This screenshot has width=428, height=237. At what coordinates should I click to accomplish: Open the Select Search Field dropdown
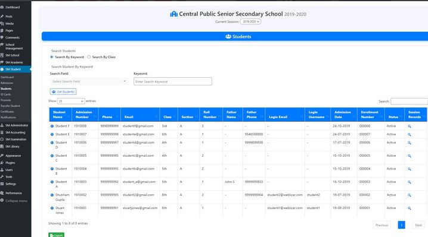89,81
